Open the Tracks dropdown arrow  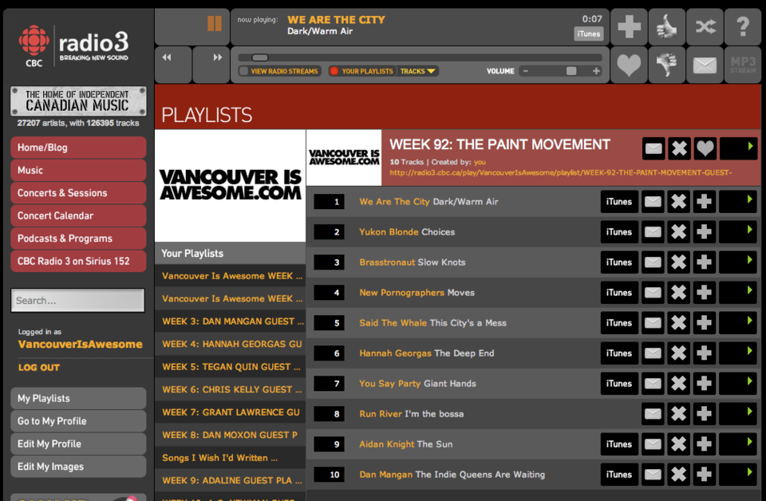[431, 71]
